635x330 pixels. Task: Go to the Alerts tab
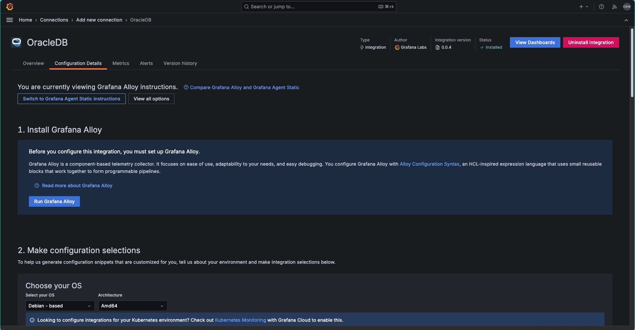146,63
